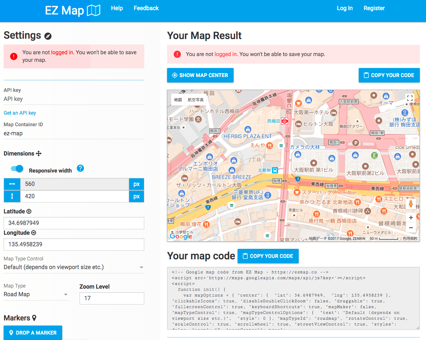This screenshot has width=426, height=340.
Task: Click the EZ Map logo book icon
Action: (94, 10)
